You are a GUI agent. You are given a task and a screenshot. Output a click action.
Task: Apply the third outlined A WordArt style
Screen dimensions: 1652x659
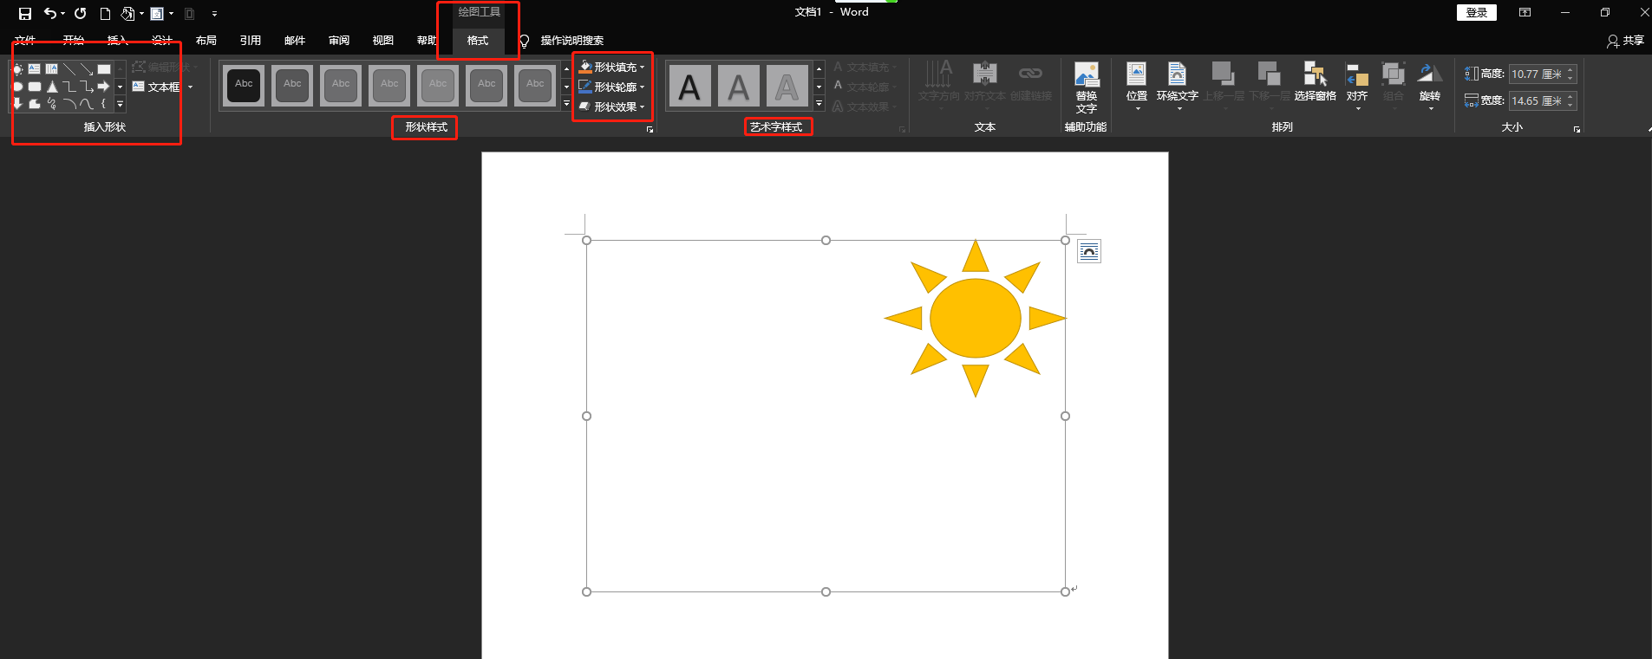pyautogui.click(x=787, y=87)
